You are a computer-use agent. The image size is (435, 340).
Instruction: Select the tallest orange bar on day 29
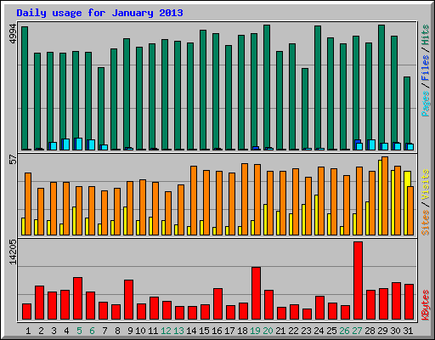[385, 195]
